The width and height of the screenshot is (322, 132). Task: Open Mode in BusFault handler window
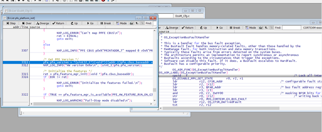pos(250,28)
